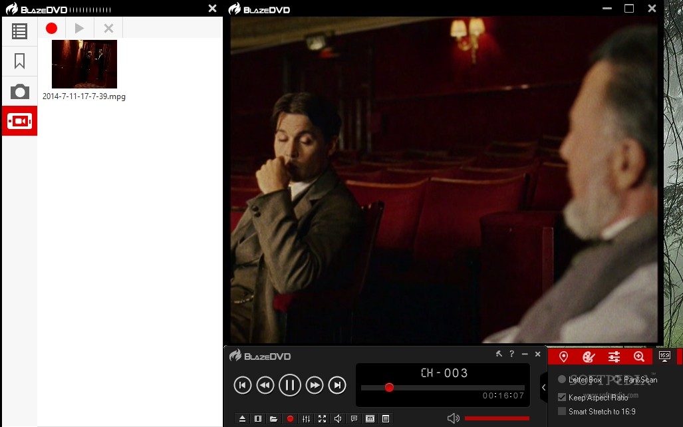Viewport: 683px width, 427px height.
Task: Pause the playback
Action: tap(290, 385)
